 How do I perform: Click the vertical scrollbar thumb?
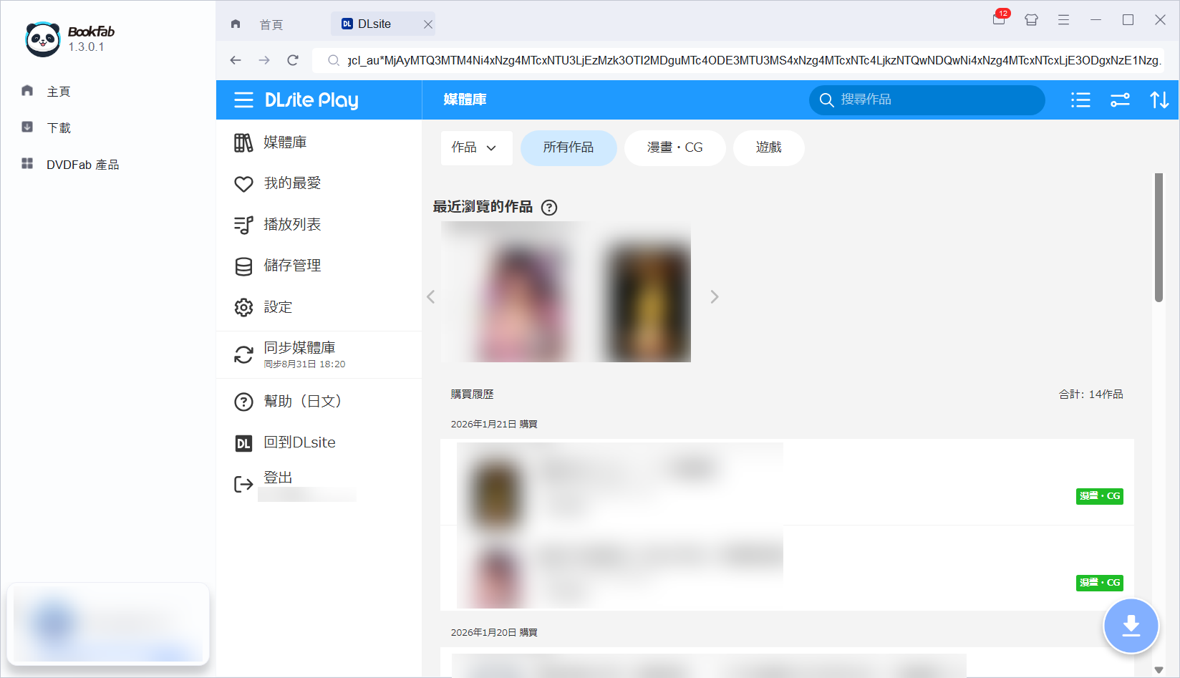click(x=1159, y=238)
